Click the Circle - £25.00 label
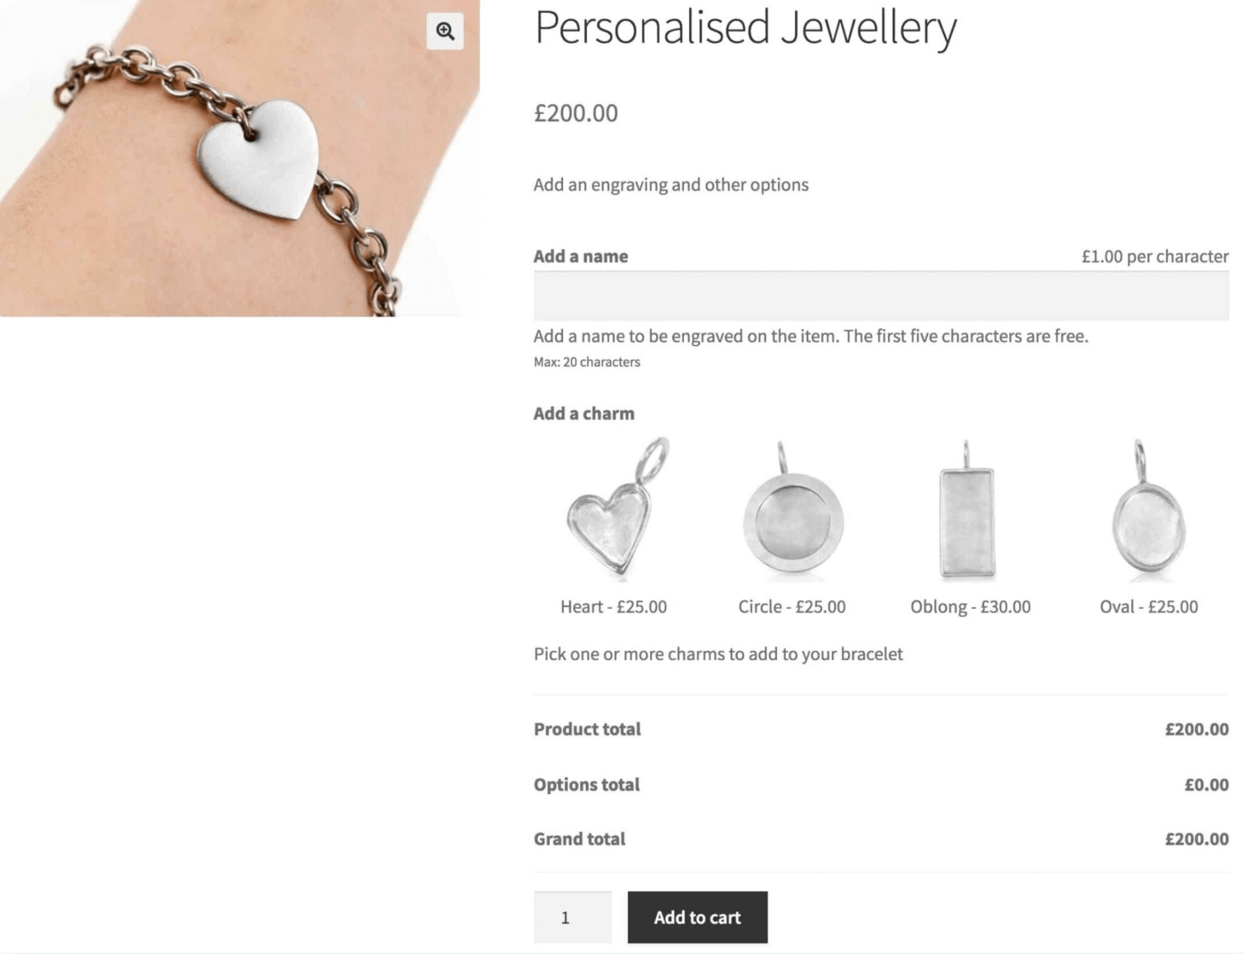The height and width of the screenshot is (954, 1243). [792, 607]
